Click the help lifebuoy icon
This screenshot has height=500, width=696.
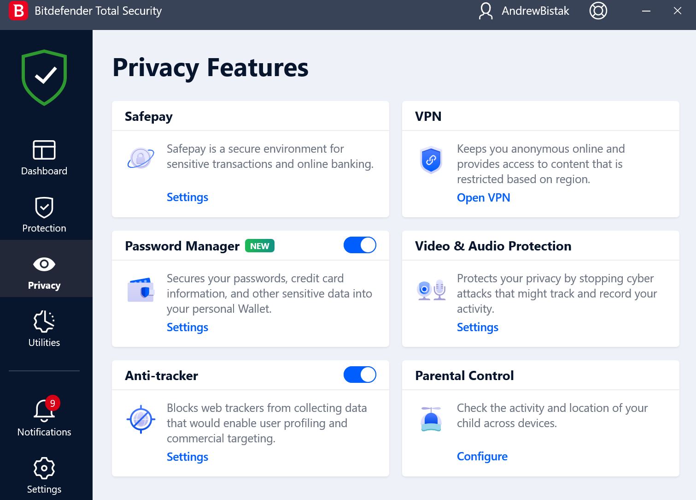(x=598, y=11)
